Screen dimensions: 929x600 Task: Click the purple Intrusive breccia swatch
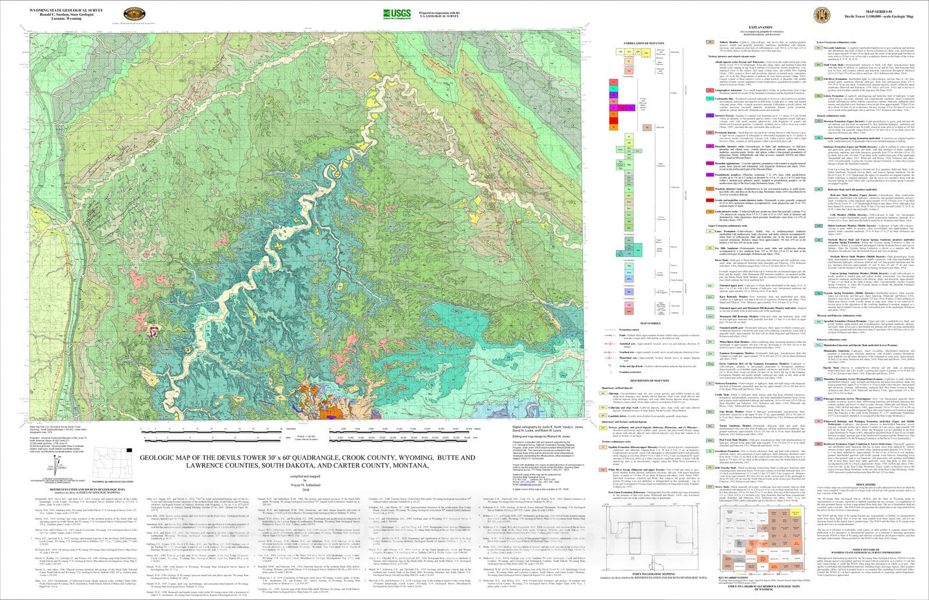710,116
